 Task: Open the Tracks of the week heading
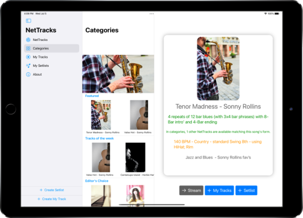[99, 138]
